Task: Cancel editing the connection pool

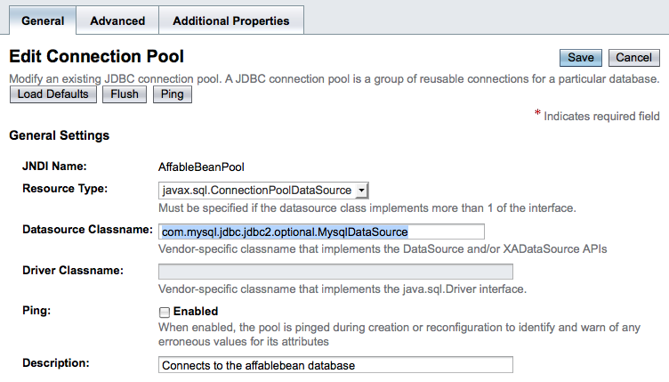Action: point(633,58)
